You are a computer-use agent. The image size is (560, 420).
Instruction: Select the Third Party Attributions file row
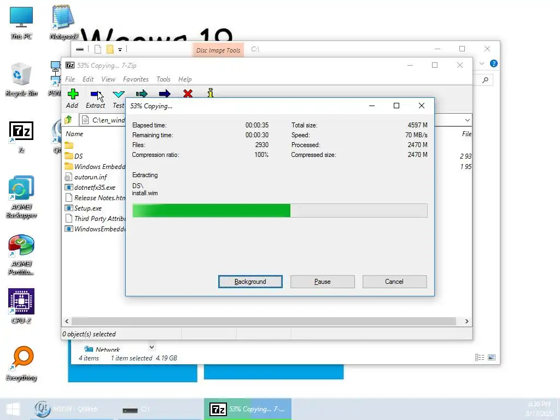point(95,218)
